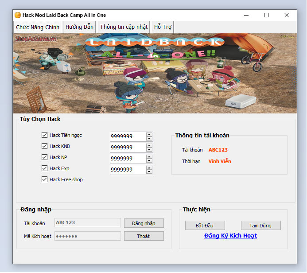Screen dimensions: 307x273
Task: Select the Hack Exp number field
Action: click(x=128, y=170)
